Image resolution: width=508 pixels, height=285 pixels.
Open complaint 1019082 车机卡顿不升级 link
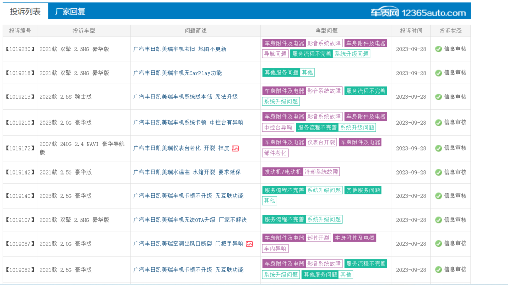point(188,270)
